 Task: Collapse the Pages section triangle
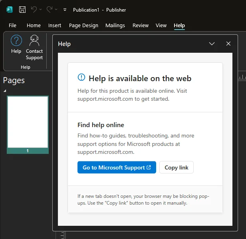[5, 91]
